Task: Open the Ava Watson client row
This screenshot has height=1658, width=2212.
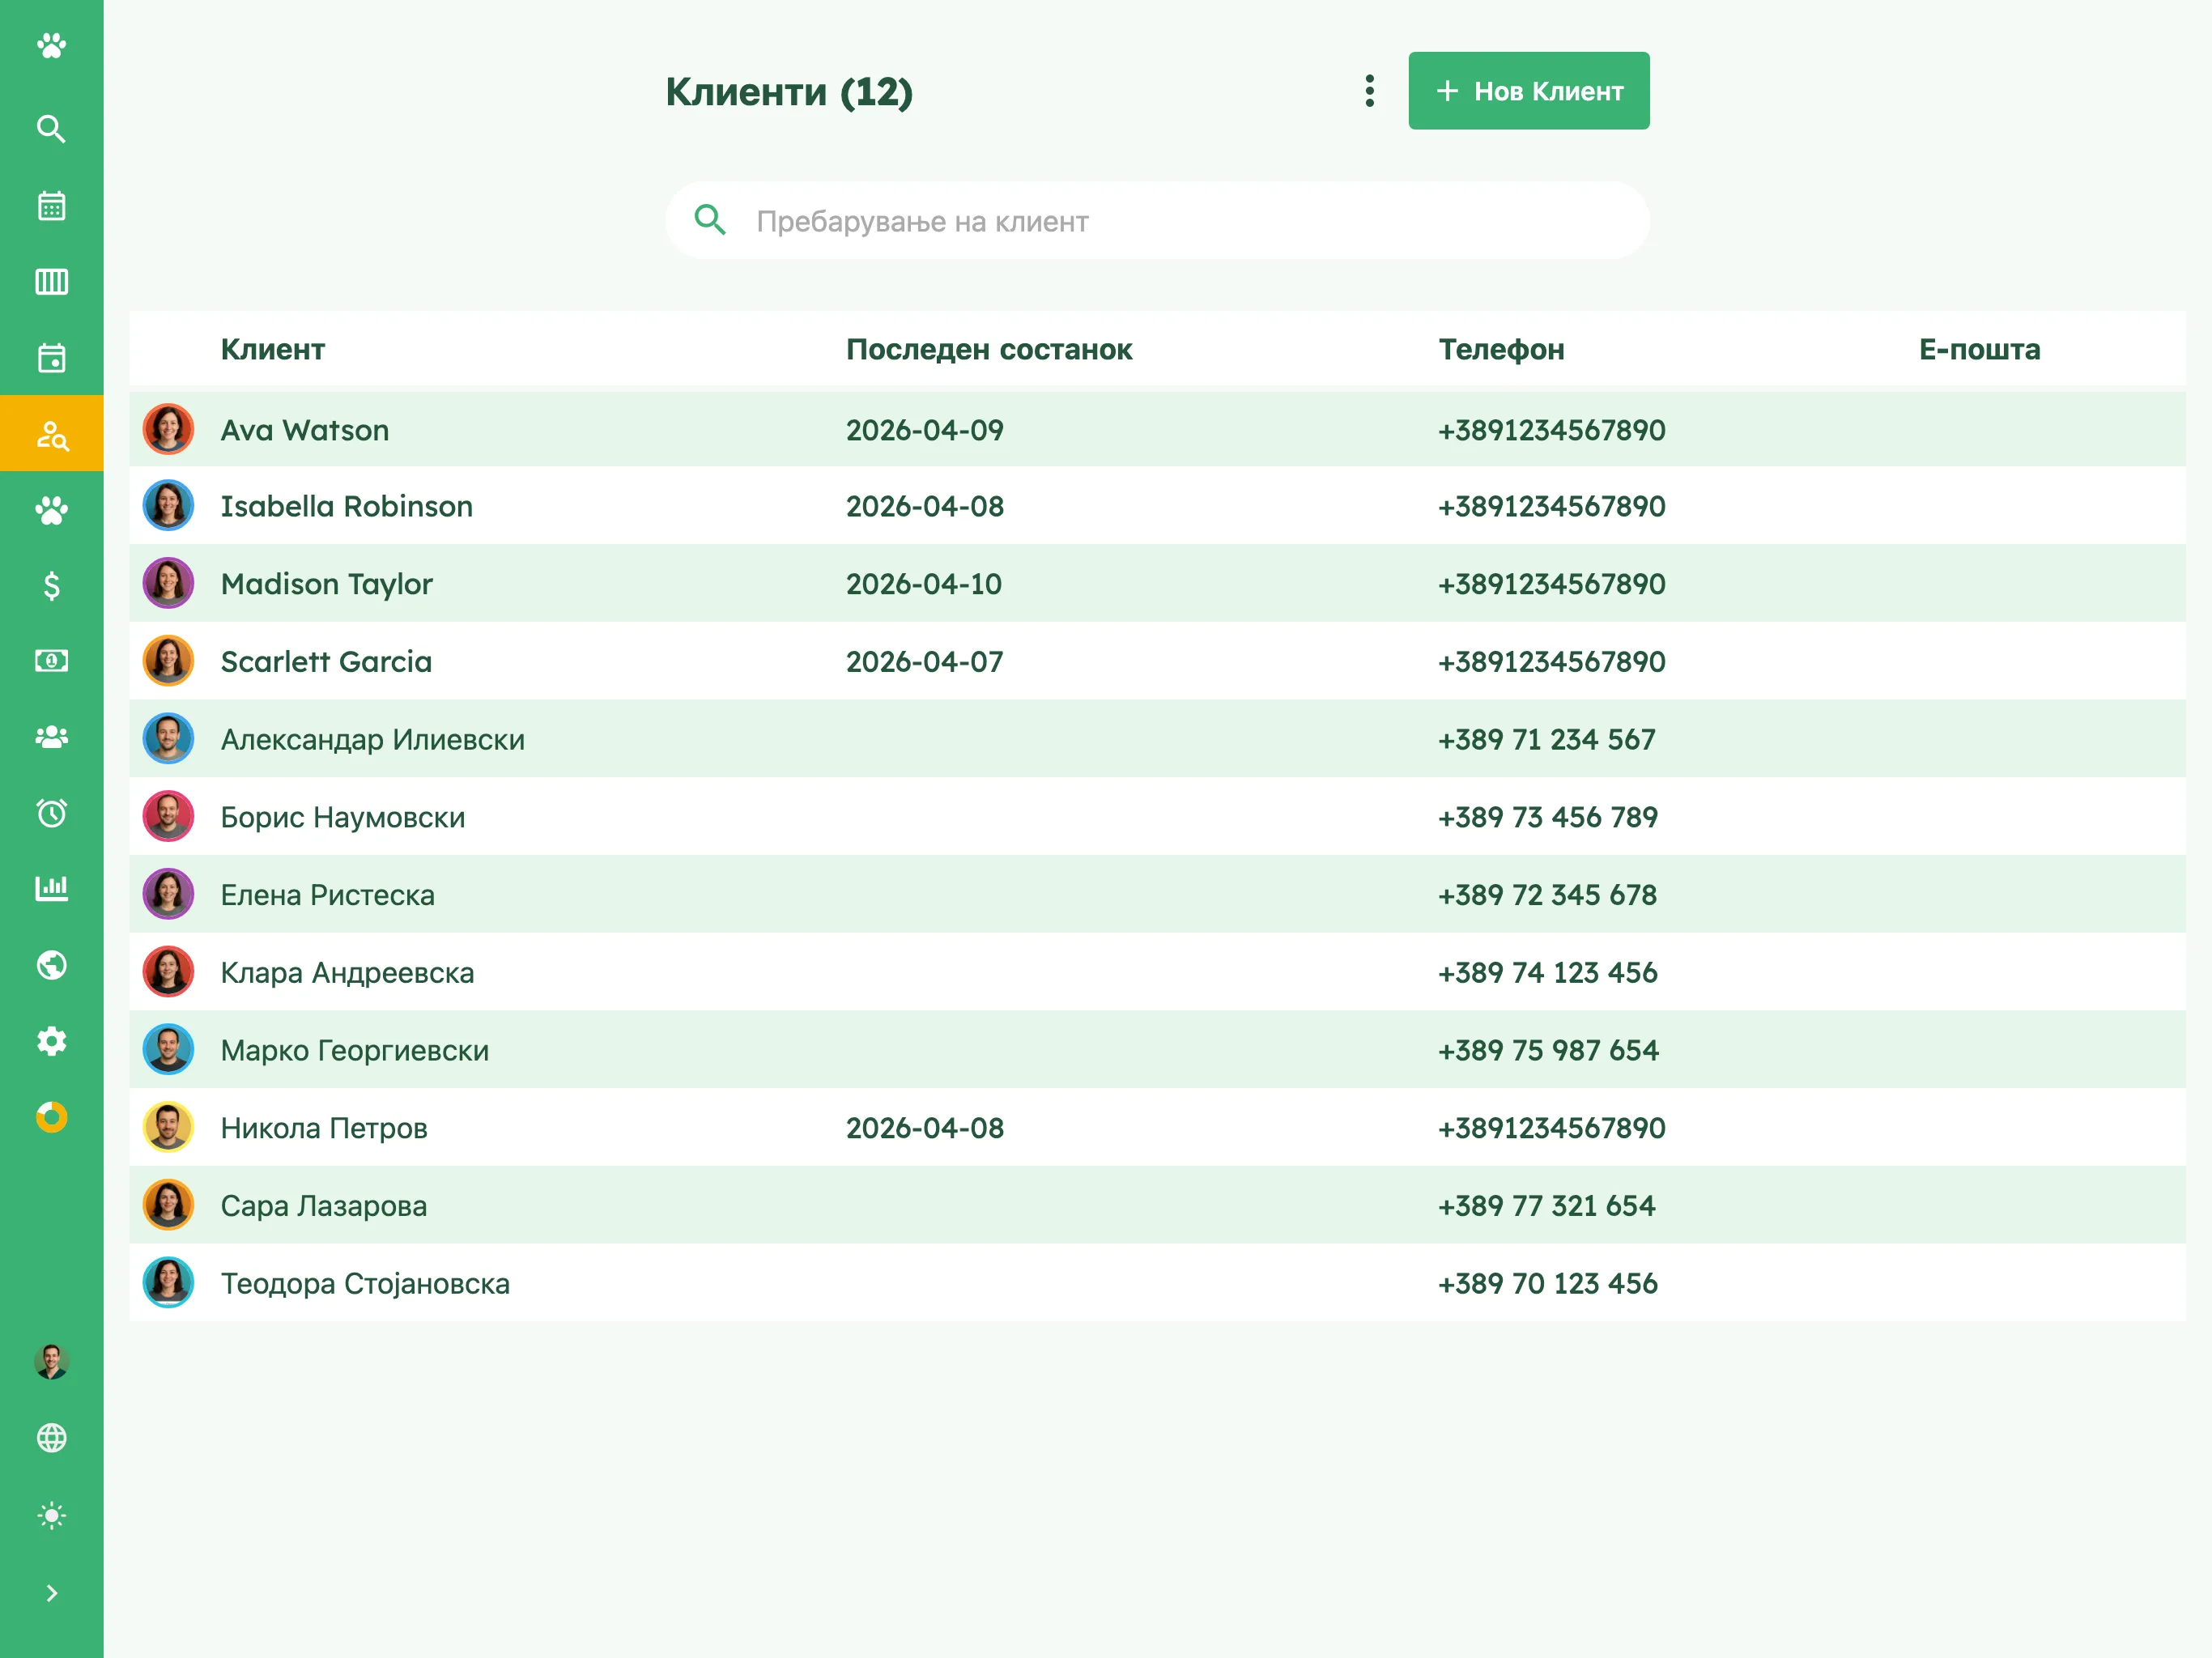Action: coord(1157,430)
